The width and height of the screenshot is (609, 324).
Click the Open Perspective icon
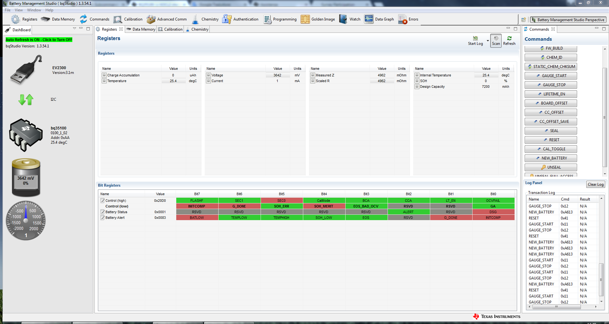[x=523, y=20]
